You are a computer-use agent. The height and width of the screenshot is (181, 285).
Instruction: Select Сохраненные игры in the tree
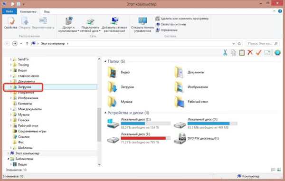click(x=32, y=131)
